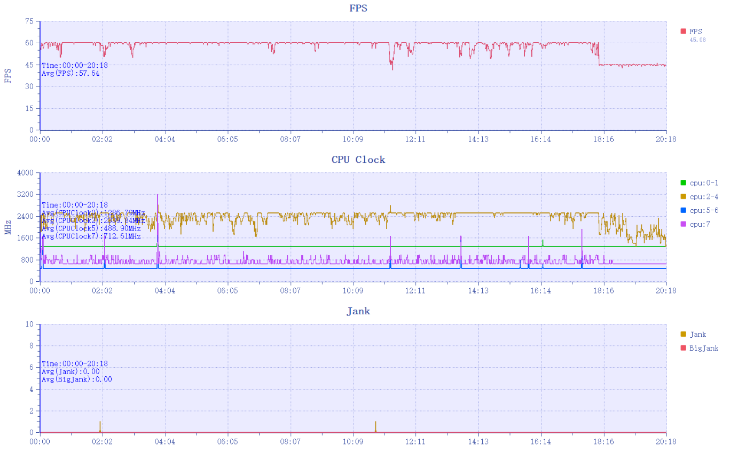Click the 20:18 label on FPS time axis
Image resolution: width=738 pixels, height=452 pixels.
click(666, 139)
